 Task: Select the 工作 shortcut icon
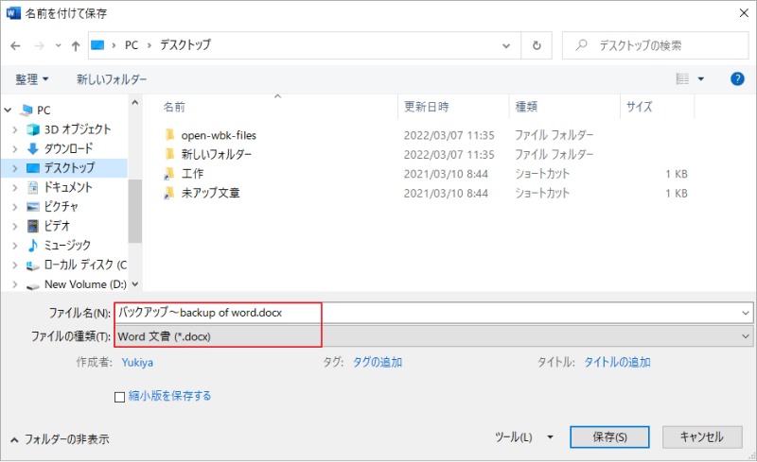pos(169,174)
